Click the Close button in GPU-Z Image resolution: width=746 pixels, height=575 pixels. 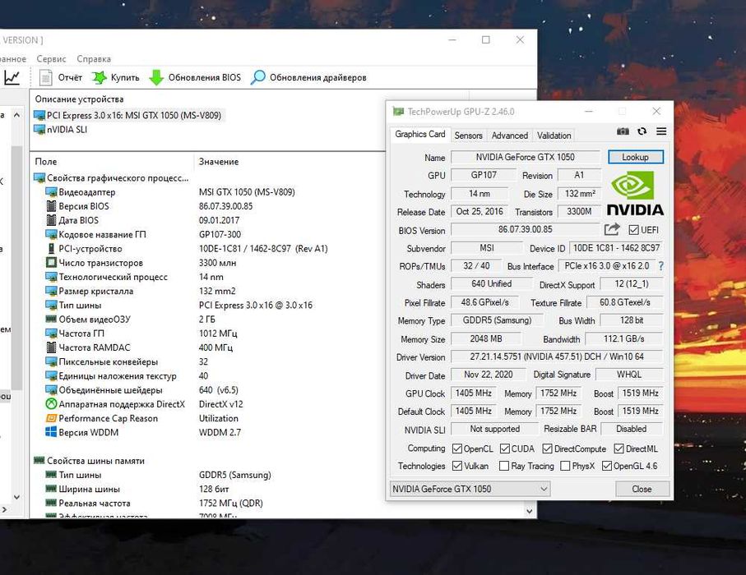(x=642, y=489)
